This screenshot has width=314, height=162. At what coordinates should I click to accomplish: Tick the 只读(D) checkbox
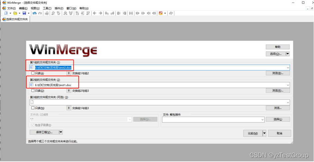[x=33, y=91]
